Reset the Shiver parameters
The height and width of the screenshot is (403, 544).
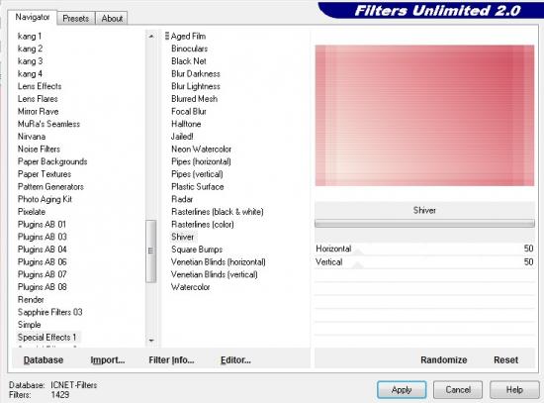pyautogui.click(x=505, y=359)
